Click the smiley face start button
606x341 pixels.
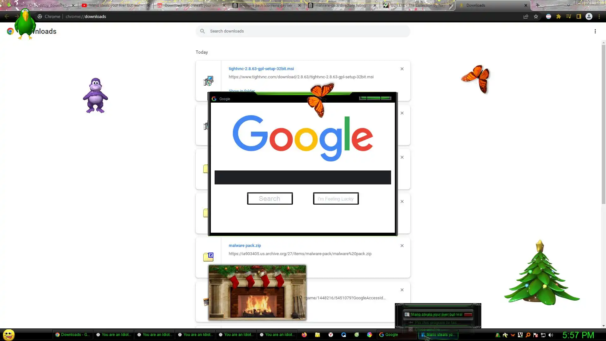point(9,335)
